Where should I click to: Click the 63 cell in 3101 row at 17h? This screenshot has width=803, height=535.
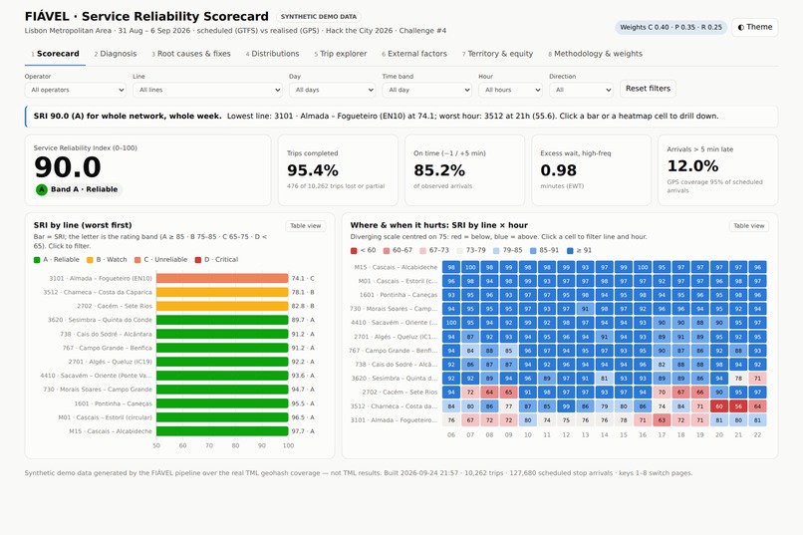(x=662, y=419)
